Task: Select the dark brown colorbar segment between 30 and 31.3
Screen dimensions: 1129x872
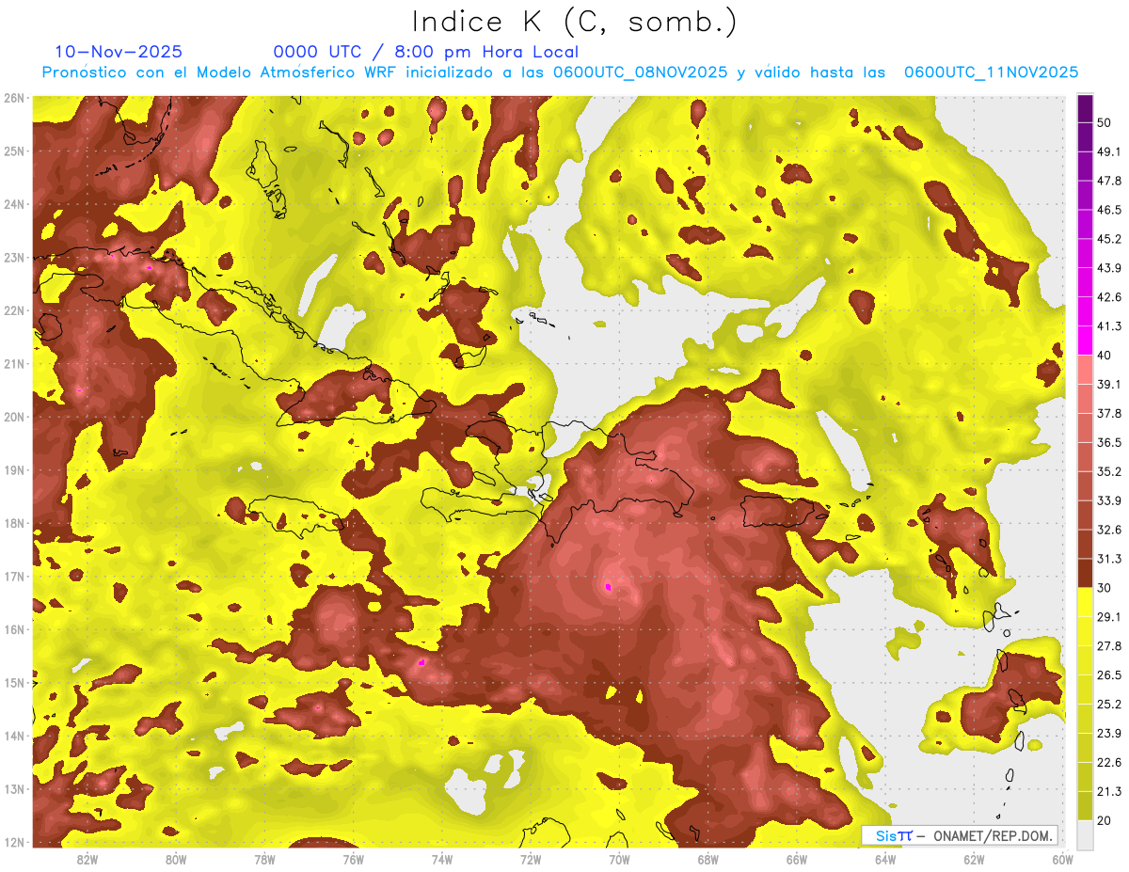Action: pos(1085,573)
